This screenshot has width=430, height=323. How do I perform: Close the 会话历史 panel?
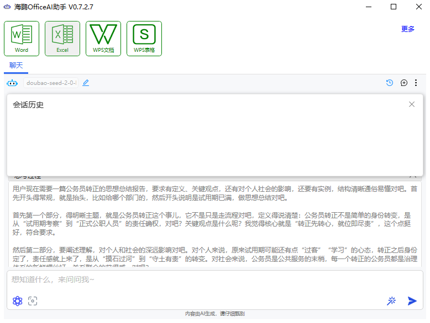411,104
